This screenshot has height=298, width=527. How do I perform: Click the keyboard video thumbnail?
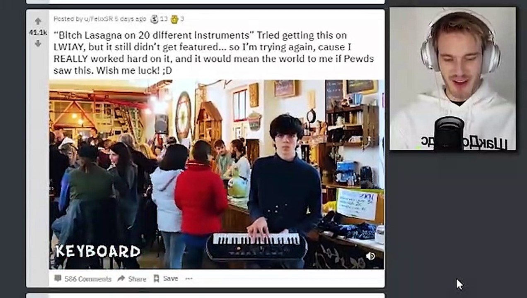coord(217,174)
